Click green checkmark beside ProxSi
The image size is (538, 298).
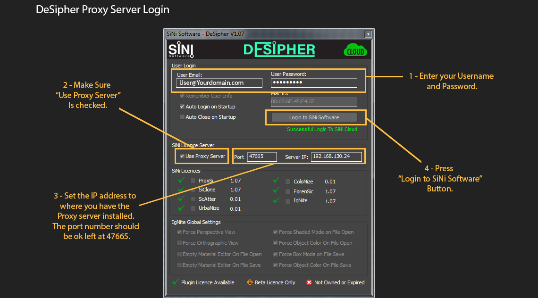pyautogui.click(x=182, y=180)
